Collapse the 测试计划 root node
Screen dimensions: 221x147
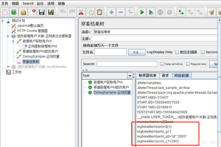point(3,21)
